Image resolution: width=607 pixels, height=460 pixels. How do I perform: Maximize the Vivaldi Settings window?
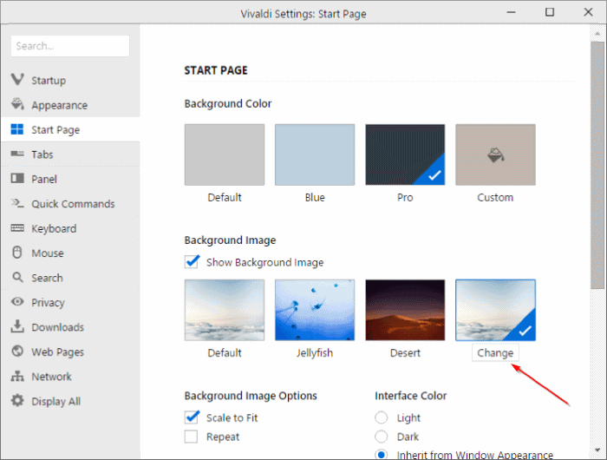[550, 12]
